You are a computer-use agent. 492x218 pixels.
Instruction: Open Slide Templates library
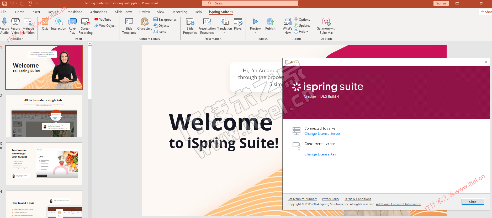point(129,26)
